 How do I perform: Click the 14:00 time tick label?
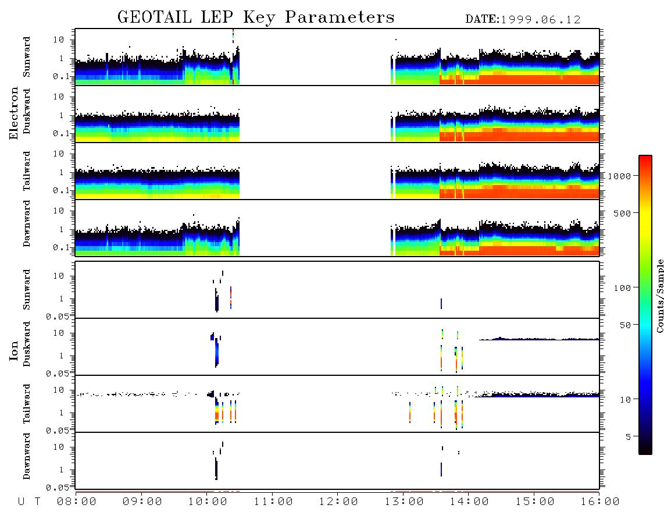469,502
